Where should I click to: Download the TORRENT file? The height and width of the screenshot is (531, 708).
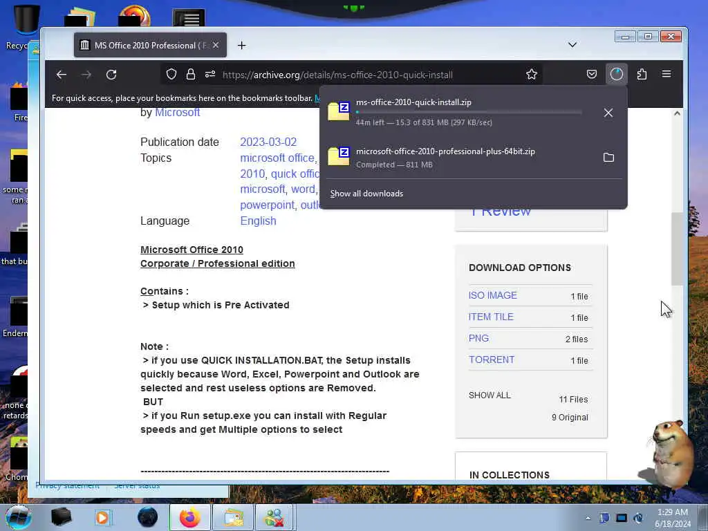492,360
